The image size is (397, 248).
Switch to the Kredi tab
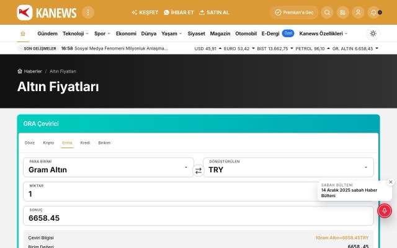(85, 143)
